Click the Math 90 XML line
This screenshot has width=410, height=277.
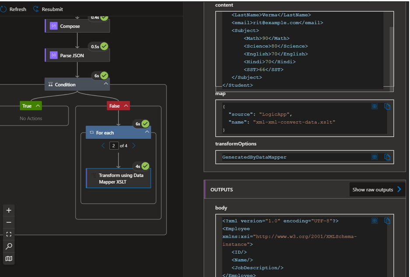click(266, 38)
